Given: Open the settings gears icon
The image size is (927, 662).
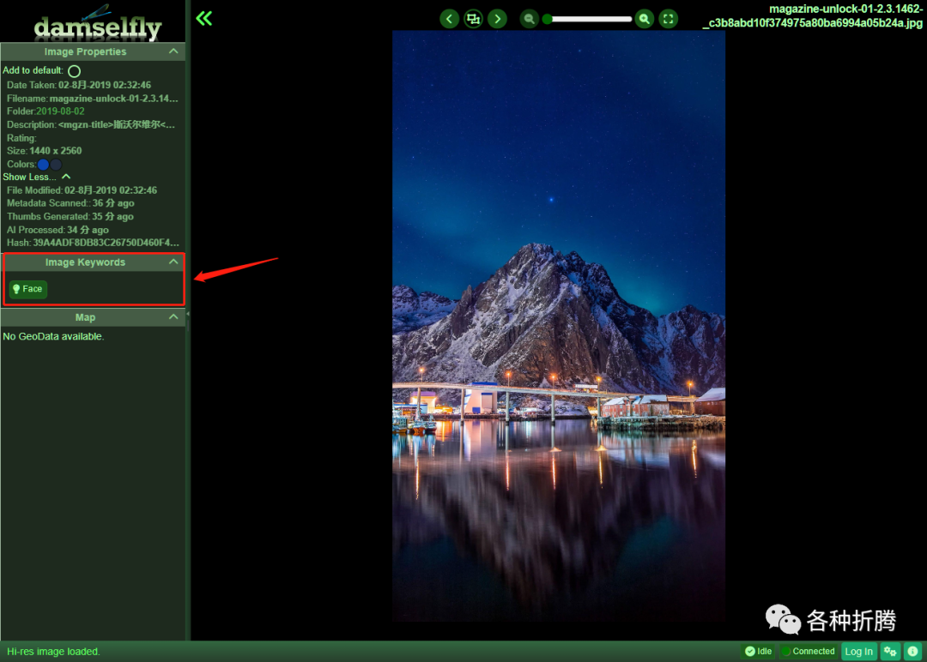Looking at the screenshot, I should (890, 652).
